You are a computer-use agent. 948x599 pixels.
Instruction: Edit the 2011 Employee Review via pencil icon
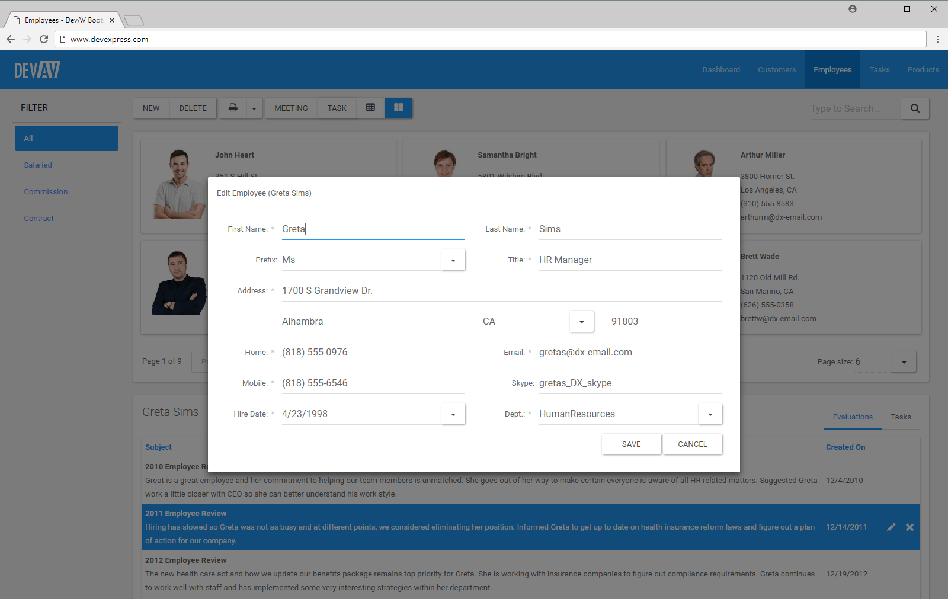pyautogui.click(x=891, y=527)
